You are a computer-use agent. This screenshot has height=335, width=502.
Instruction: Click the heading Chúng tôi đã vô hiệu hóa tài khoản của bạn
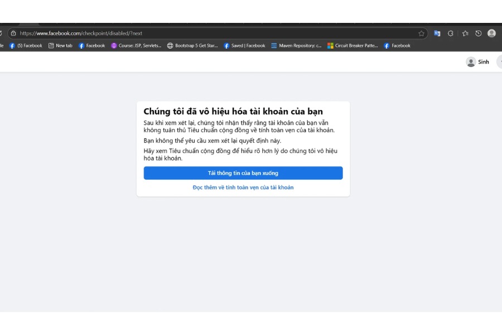pyautogui.click(x=233, y=111)
